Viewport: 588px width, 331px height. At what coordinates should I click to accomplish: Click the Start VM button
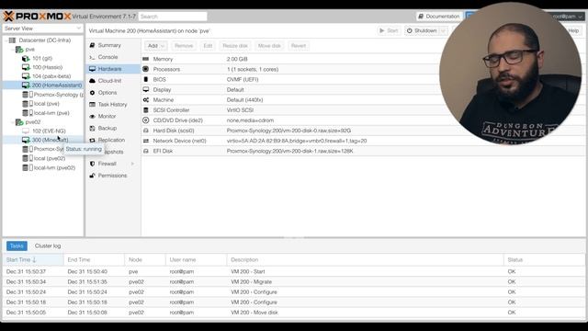(389, 30)
